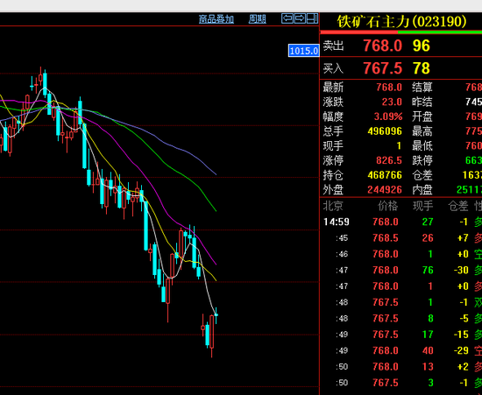This screenshot has height=395, width=482.
Task: Open the 商品叠加 overlay link
Action: point(216,19)
